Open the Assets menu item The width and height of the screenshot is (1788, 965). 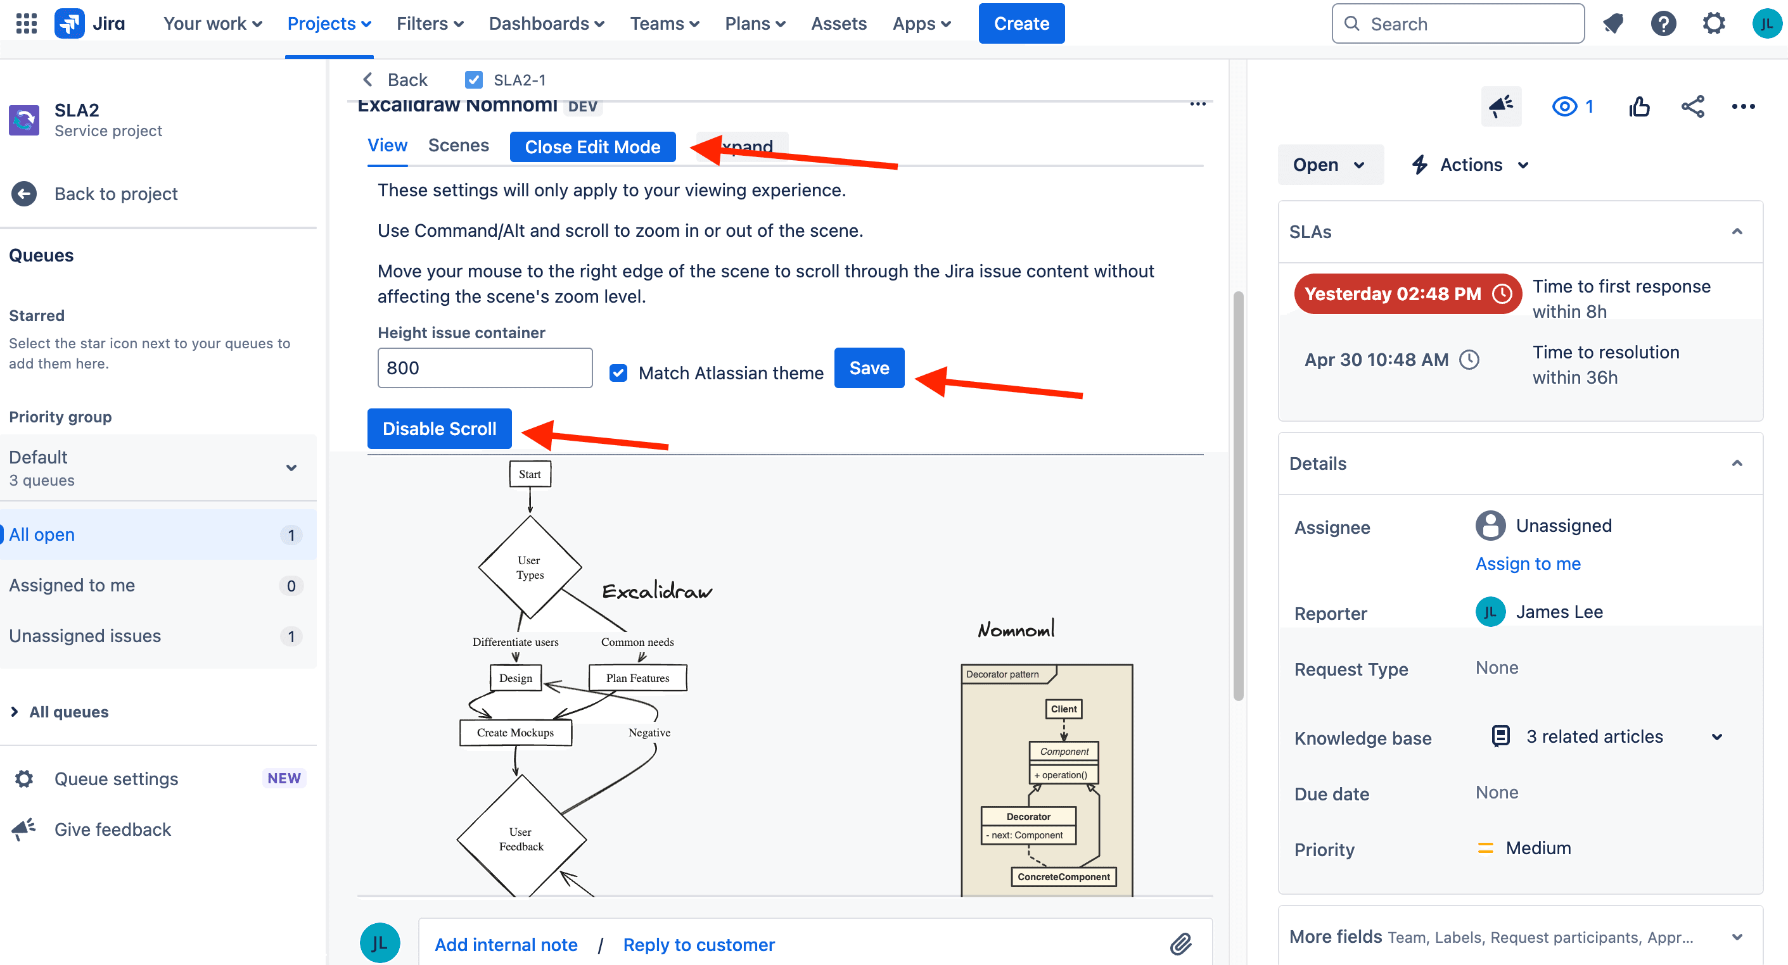pos(838,23)
